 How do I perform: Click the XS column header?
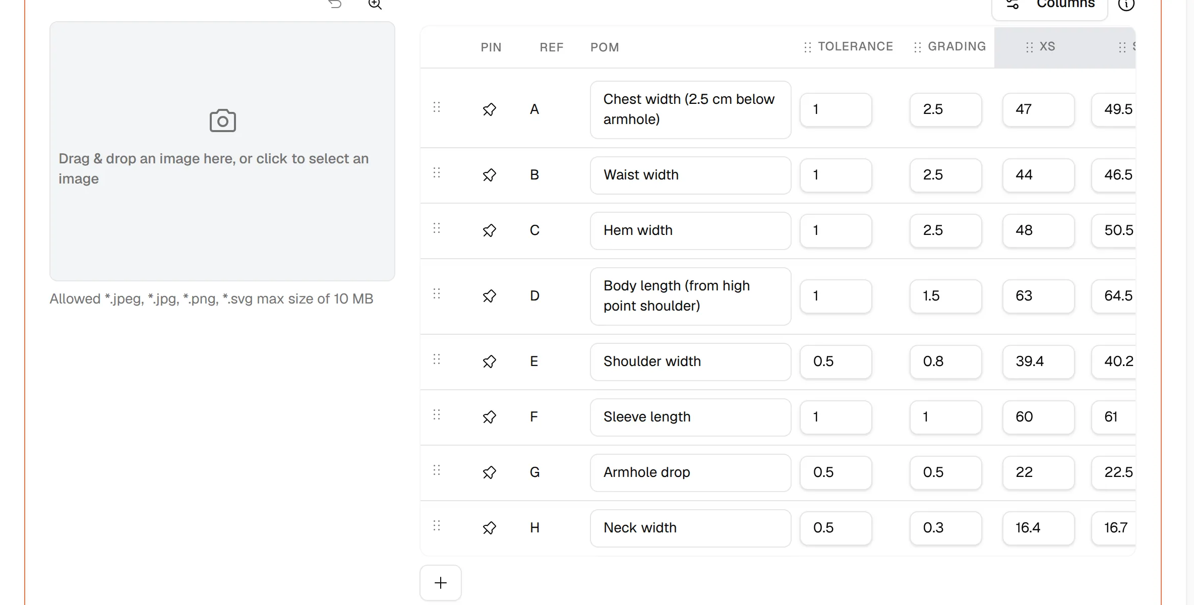point(1047,46)
